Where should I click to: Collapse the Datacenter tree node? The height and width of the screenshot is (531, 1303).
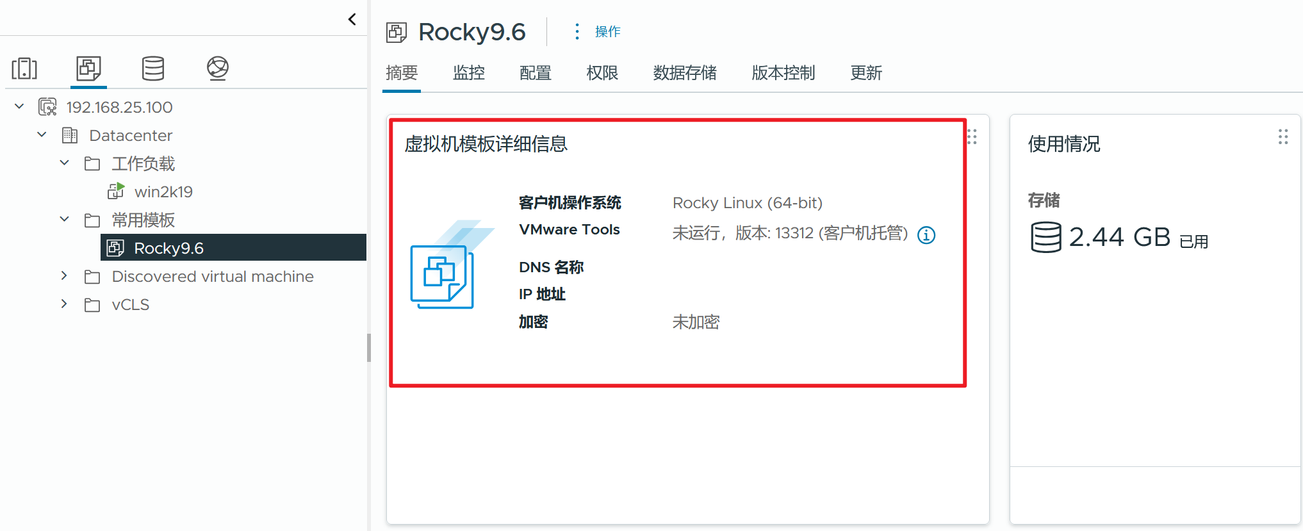[x=42, y=135]
